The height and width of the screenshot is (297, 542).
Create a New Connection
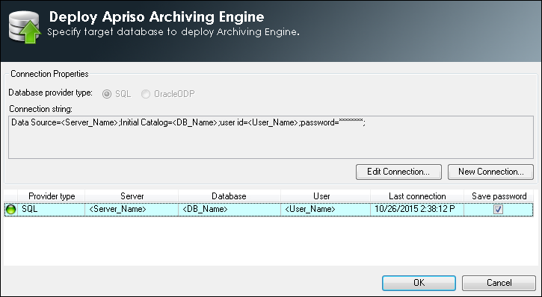490,172
